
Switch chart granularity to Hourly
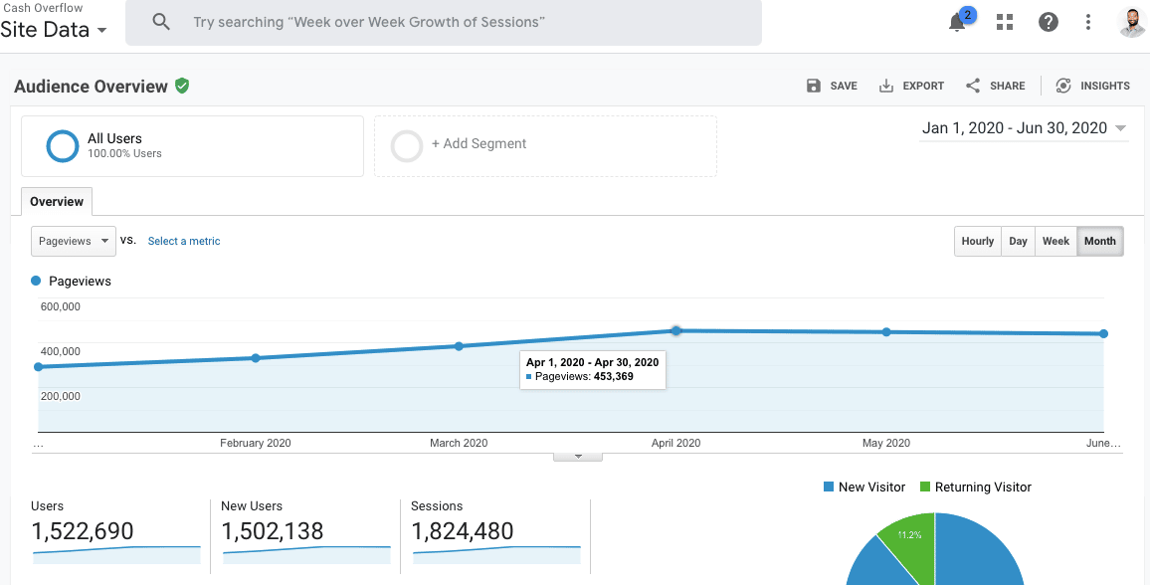977,241
